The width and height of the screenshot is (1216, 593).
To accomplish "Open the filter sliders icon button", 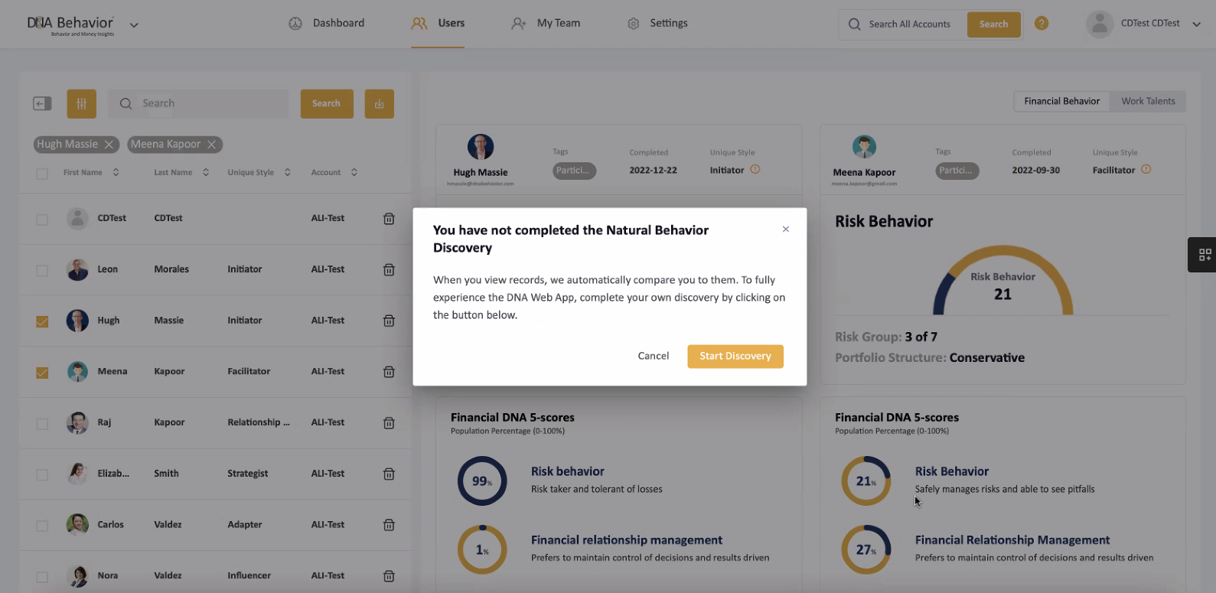I will [x=81, y=103].
